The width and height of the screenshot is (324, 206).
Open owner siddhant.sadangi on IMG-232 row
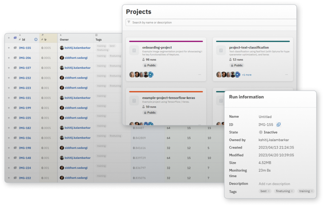tap(76, 78)
